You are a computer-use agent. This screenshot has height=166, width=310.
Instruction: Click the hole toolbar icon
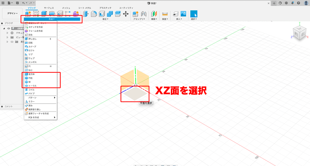coord(60,14)
